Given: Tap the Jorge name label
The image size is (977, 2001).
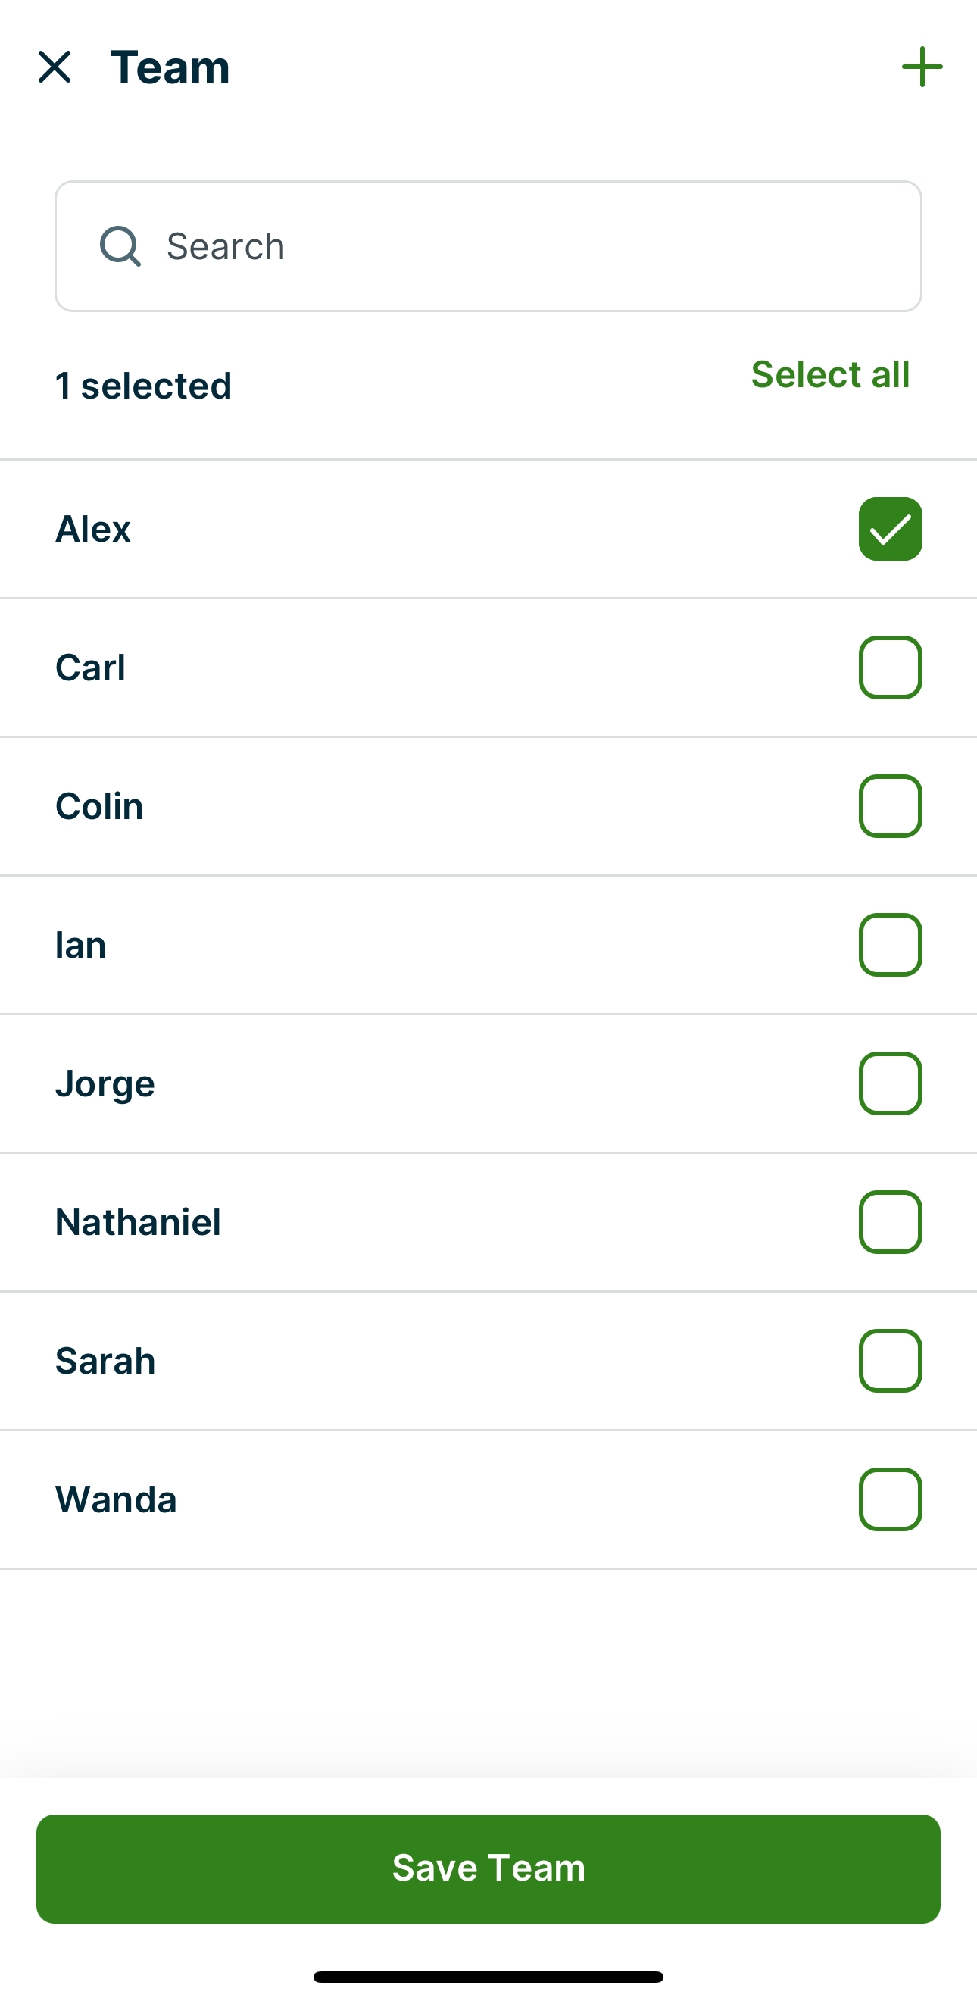Looking at the screenshot, I should 105,1083.
